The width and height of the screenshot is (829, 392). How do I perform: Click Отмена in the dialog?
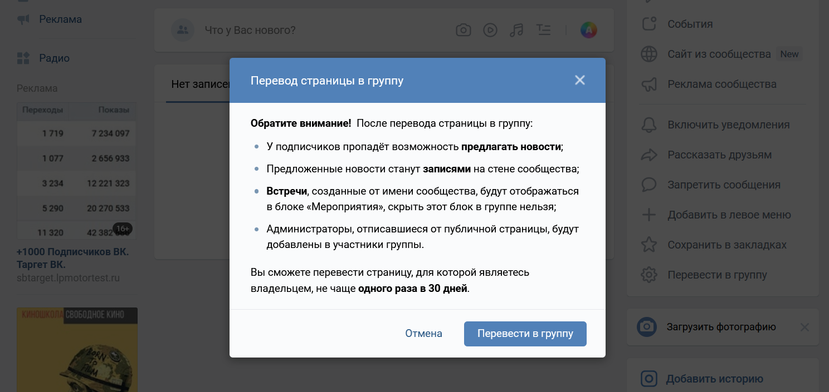point(423,334)
